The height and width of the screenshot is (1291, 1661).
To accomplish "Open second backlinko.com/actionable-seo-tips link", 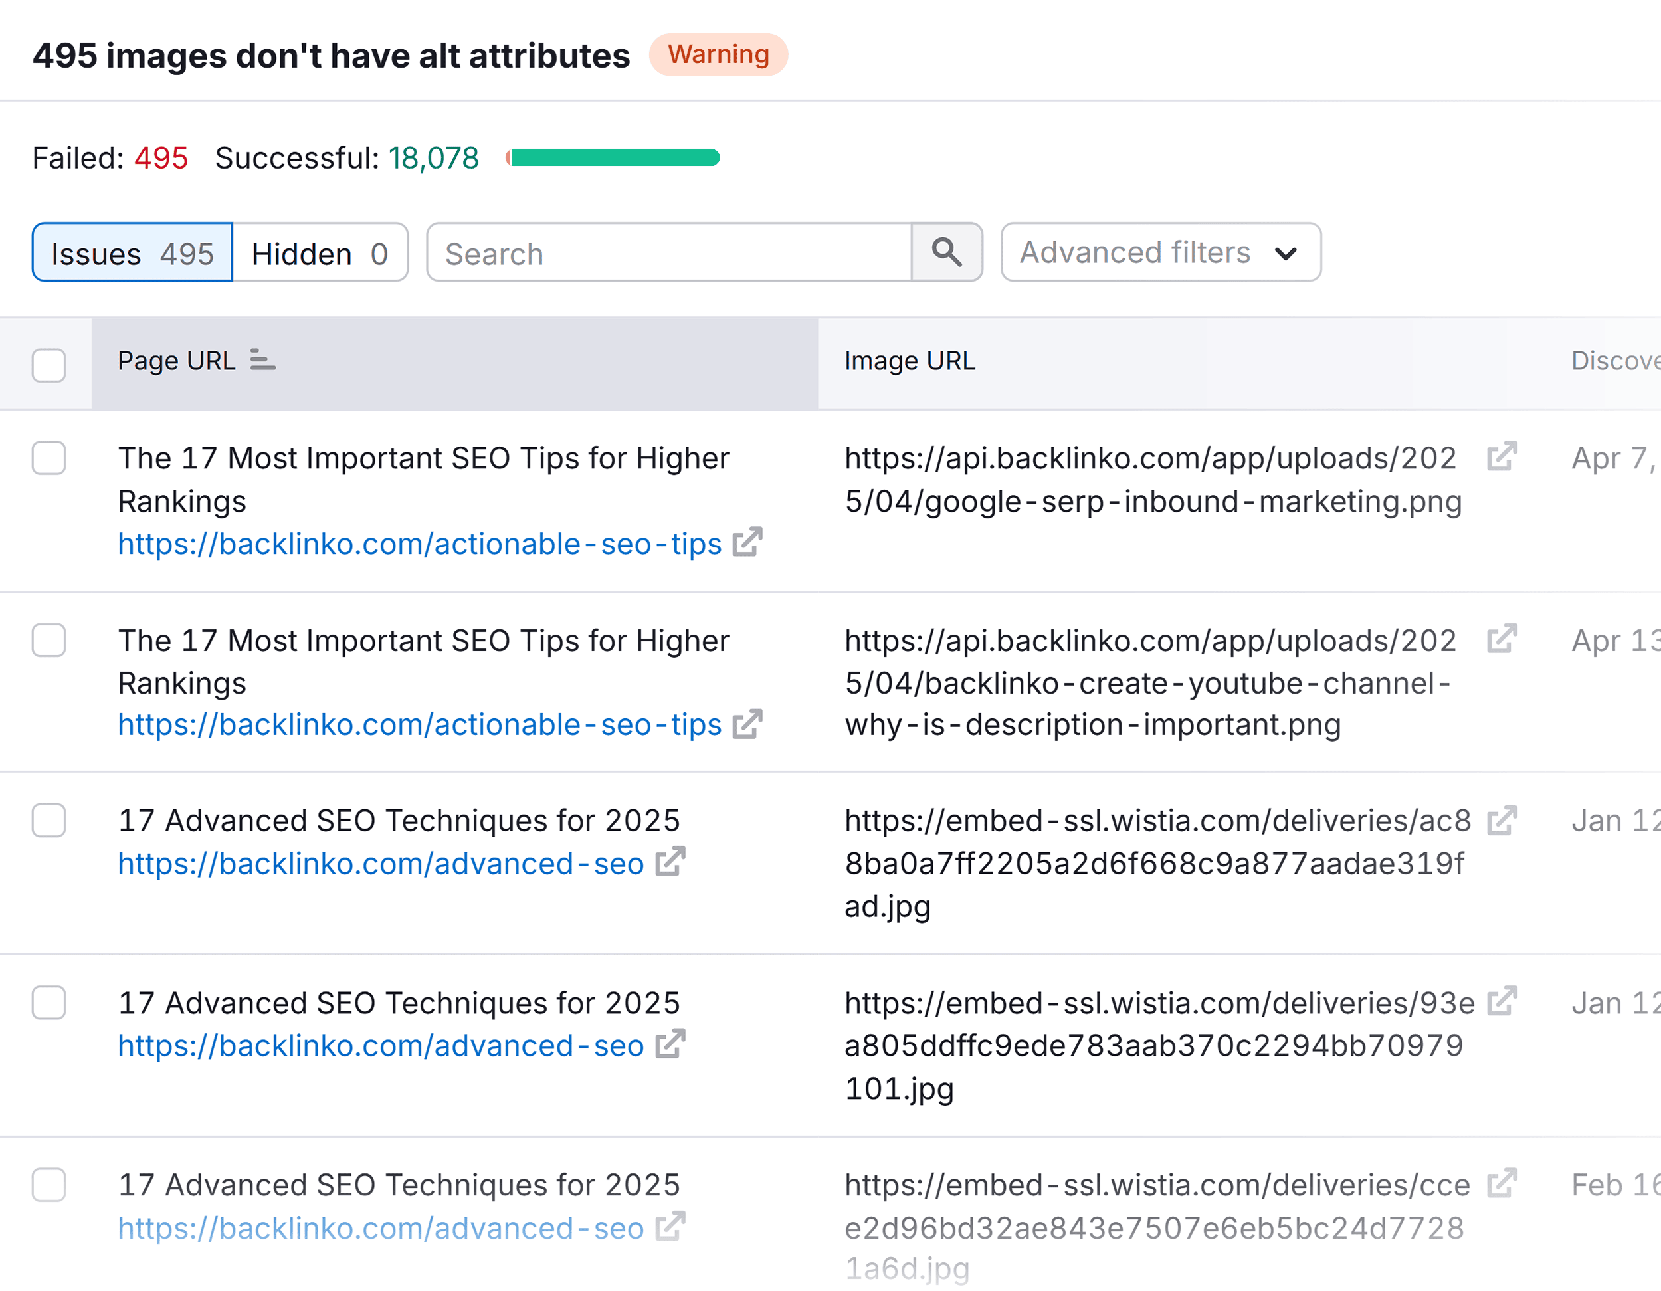I will click(420, 725).
